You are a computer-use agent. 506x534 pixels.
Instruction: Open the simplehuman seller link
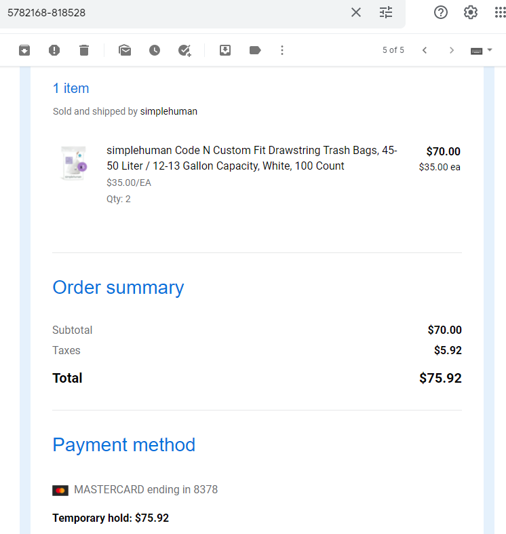point(168,111)
